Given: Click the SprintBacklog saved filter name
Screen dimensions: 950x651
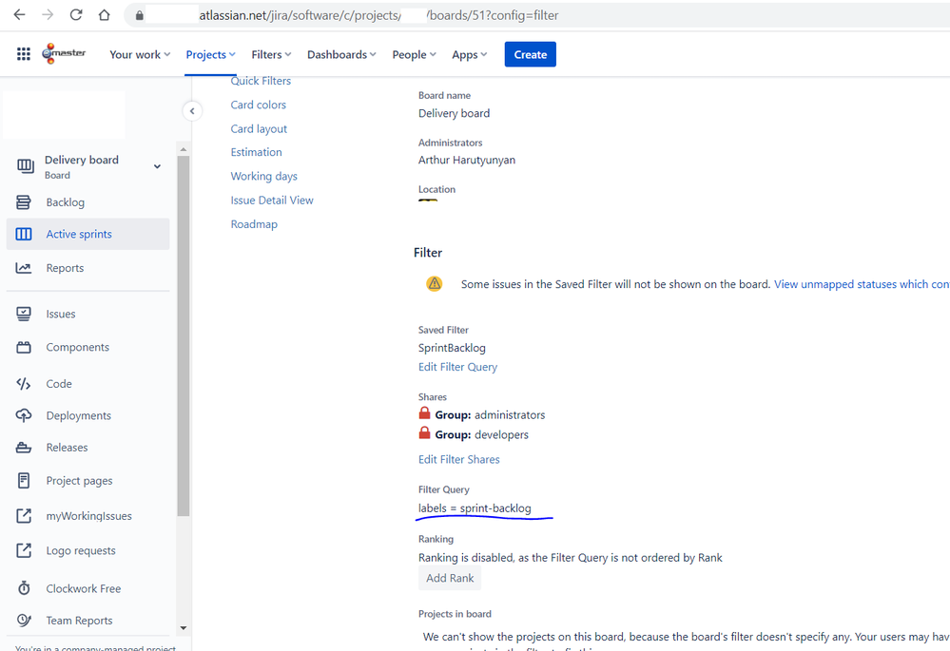Looking at the screenshot, I should point(452,348).
